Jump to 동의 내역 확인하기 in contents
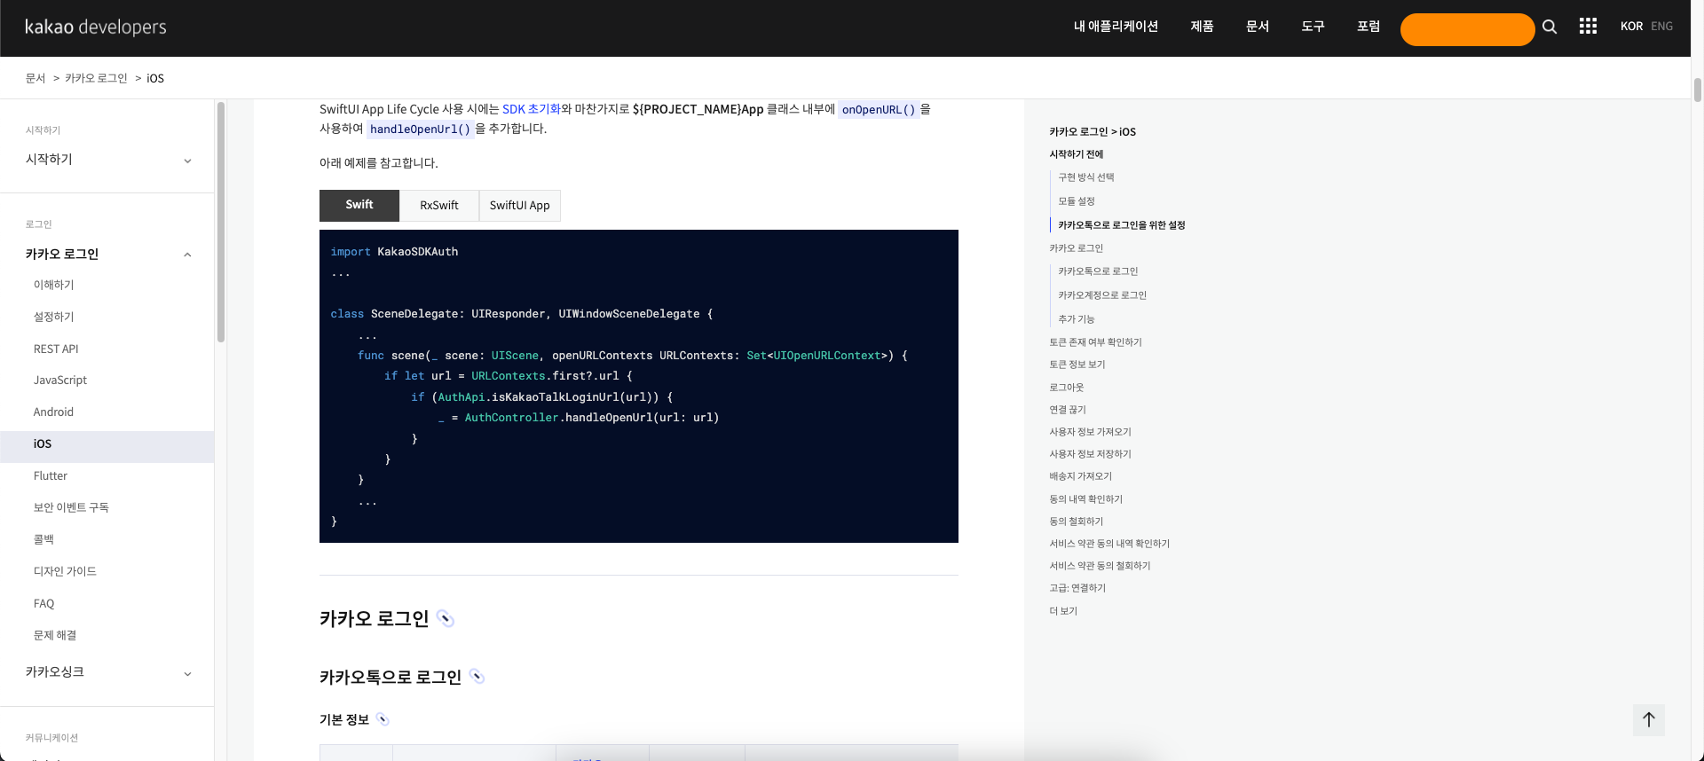 (x=1086, y=499)
